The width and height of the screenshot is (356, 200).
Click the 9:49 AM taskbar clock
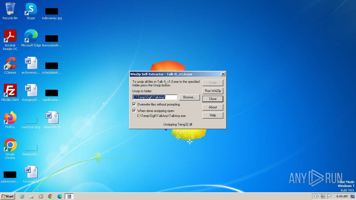tap(342, 196)
